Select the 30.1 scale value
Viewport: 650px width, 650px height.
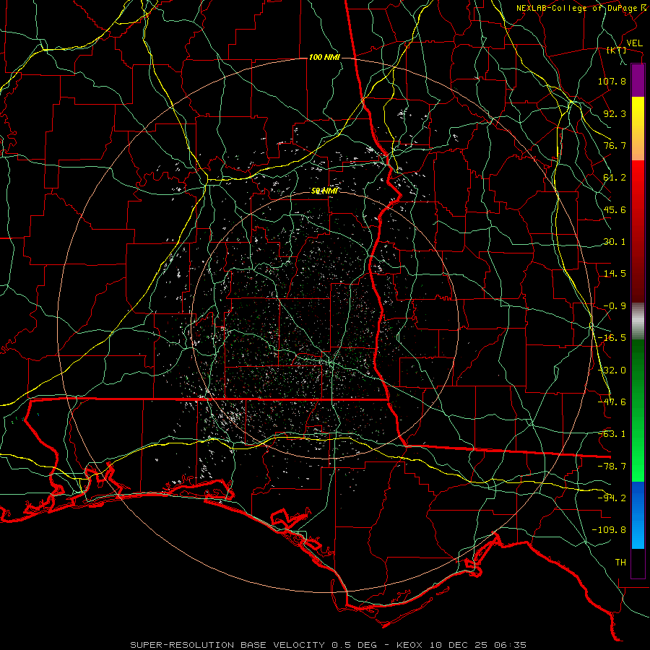[x=615, y=242]
